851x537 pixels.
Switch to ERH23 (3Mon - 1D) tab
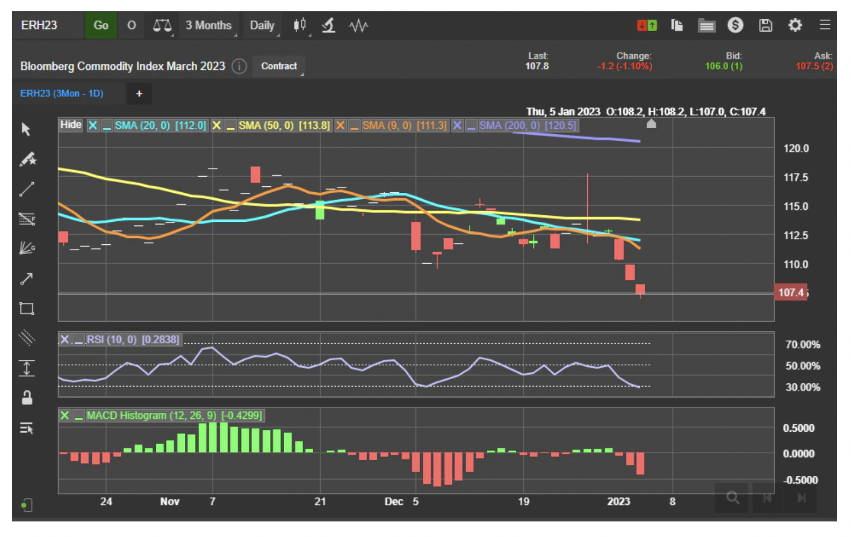tap(62, 93)
